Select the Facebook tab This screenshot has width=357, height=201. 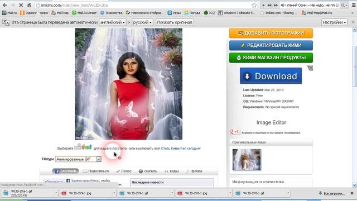tap(66, 171)
